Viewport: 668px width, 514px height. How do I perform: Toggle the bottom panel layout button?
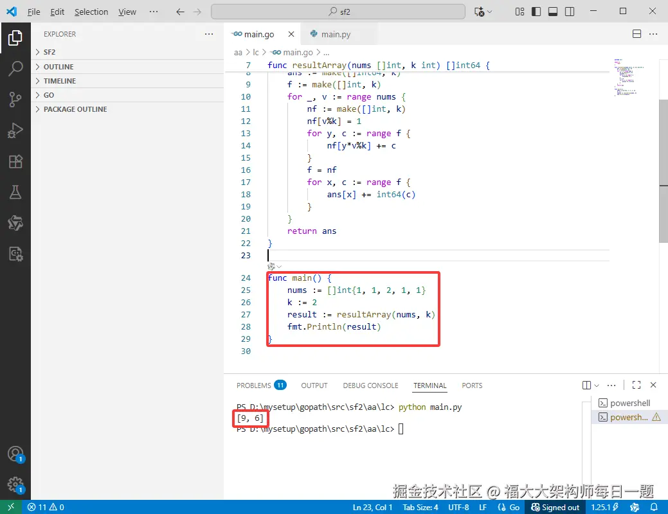click(x=552, y=12)
